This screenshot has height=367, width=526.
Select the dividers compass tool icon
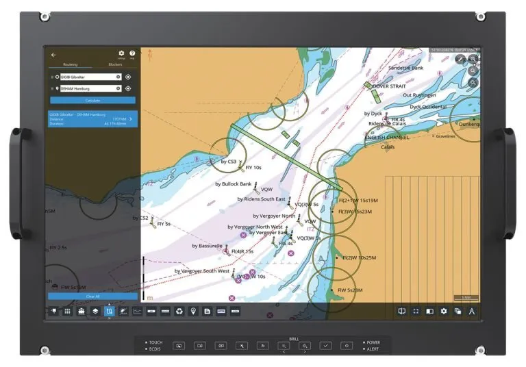point(472,312)
